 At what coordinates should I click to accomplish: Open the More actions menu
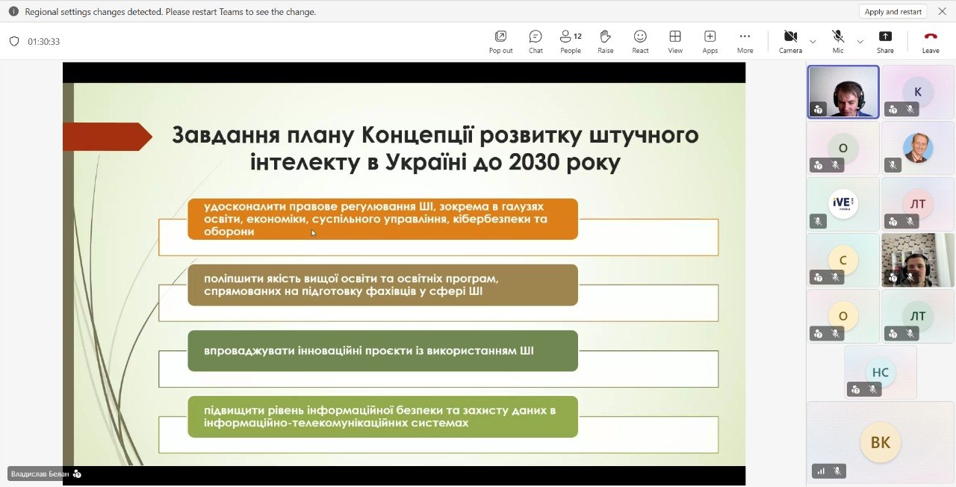[745, 42]
